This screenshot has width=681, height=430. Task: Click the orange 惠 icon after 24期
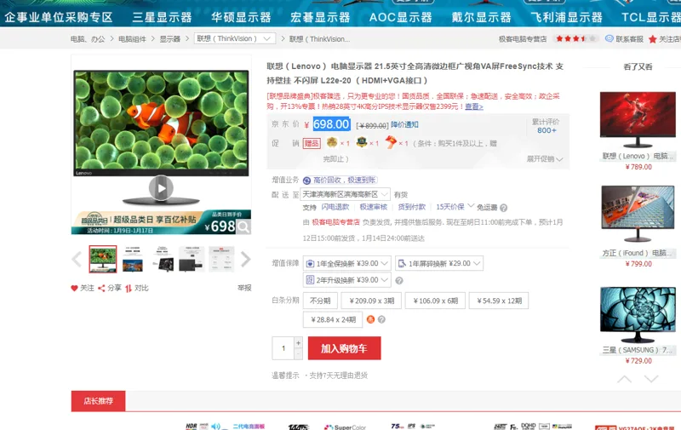[370, 319]
